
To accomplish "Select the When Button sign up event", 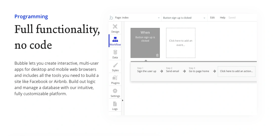I will (x=145, y=43).
